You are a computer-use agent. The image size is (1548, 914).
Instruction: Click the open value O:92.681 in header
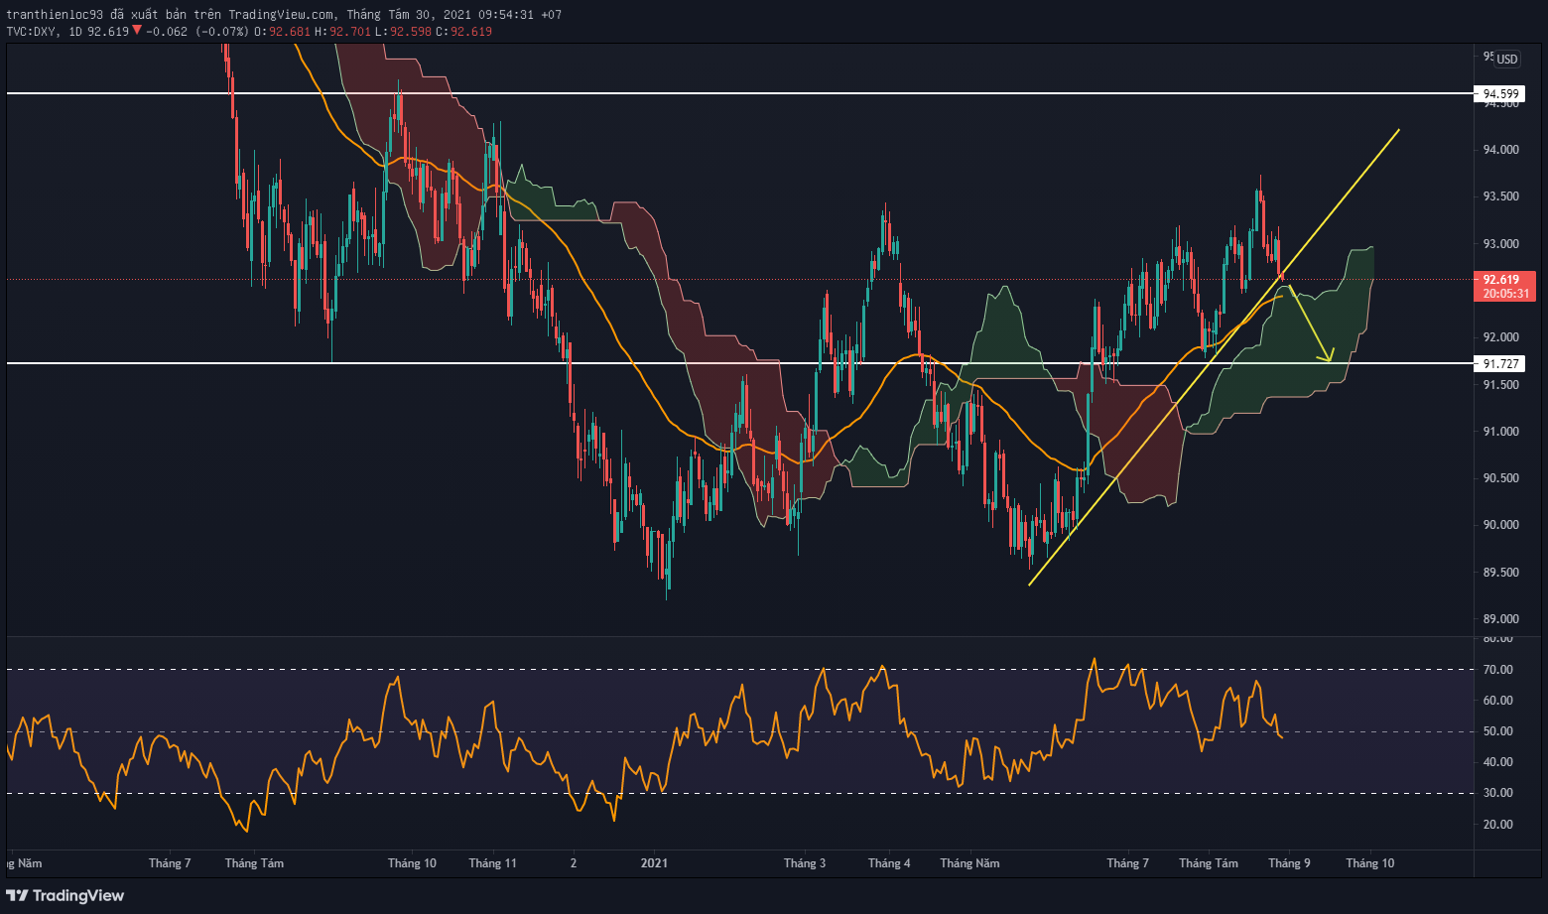283,32
